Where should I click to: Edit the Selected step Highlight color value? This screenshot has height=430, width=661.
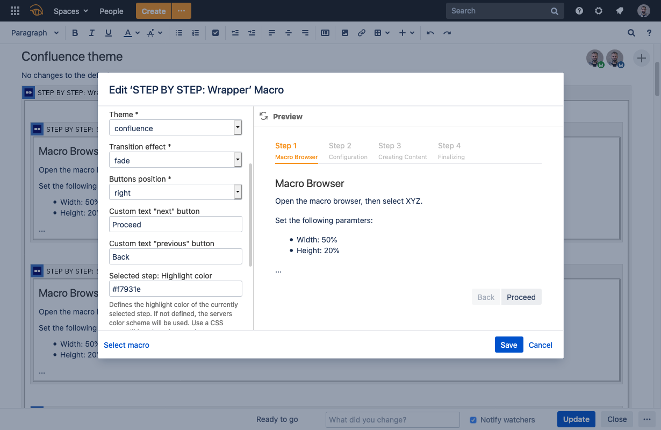(x=175, y=289)
